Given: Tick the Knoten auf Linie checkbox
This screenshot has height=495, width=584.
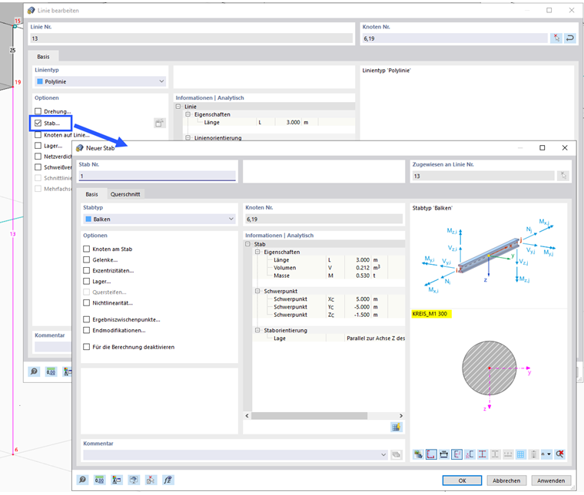Looking at the screenshot, I should coord(38,135).
